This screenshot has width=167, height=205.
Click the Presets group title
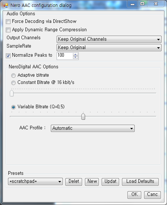click(x=16, y=173)
